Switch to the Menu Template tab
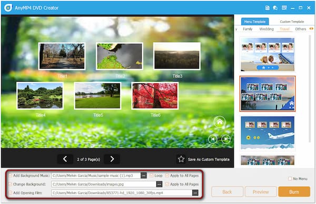316x204 pixels. tap(255, 22)
